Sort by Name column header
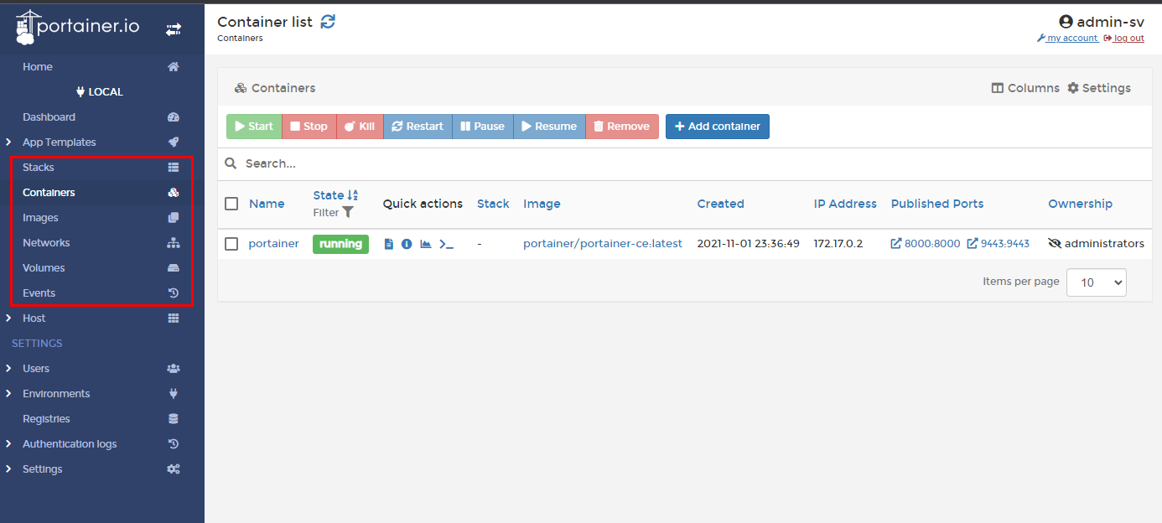Viewport: 1162px width, 523px height. coord(267,204)
